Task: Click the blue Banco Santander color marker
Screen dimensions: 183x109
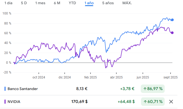Action: point(5,89)
